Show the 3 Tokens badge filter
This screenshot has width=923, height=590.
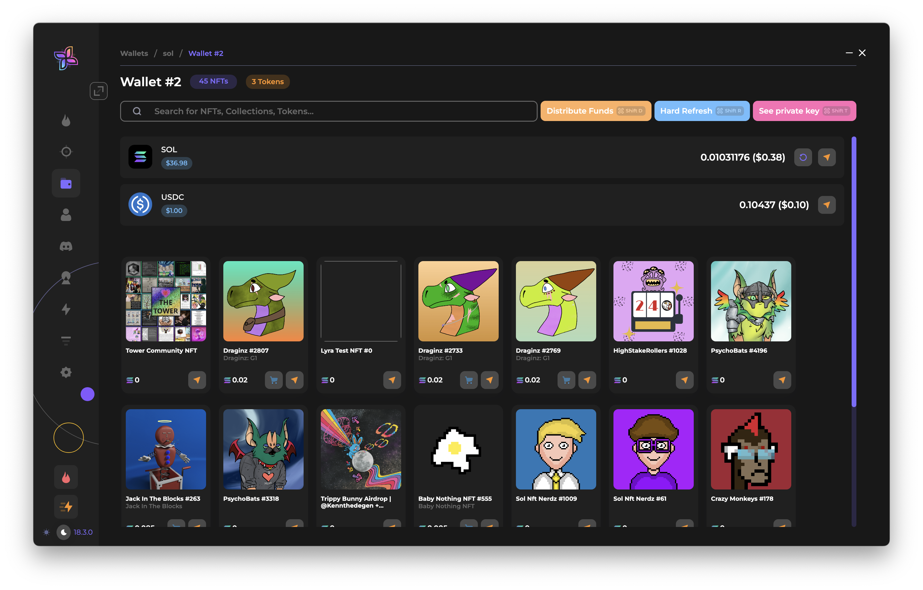(268, 81)
